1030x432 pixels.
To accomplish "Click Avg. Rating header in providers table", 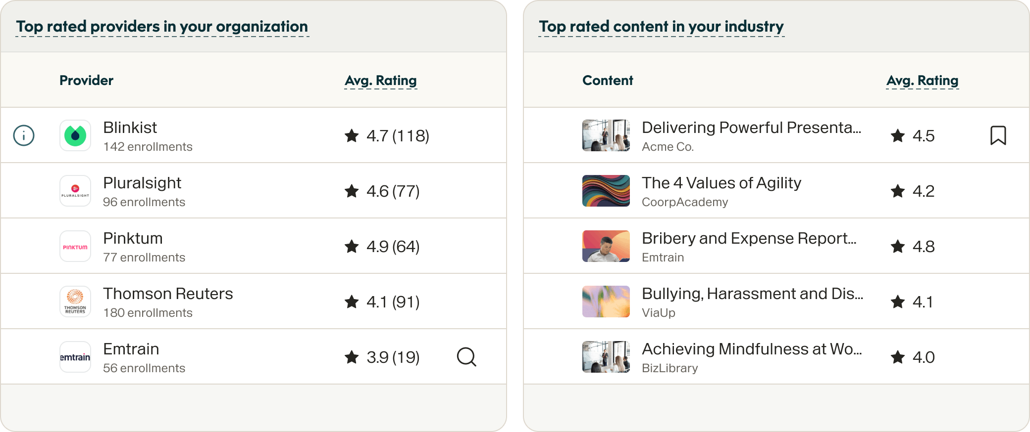I will pyautogui.click(x=381, y=80).
